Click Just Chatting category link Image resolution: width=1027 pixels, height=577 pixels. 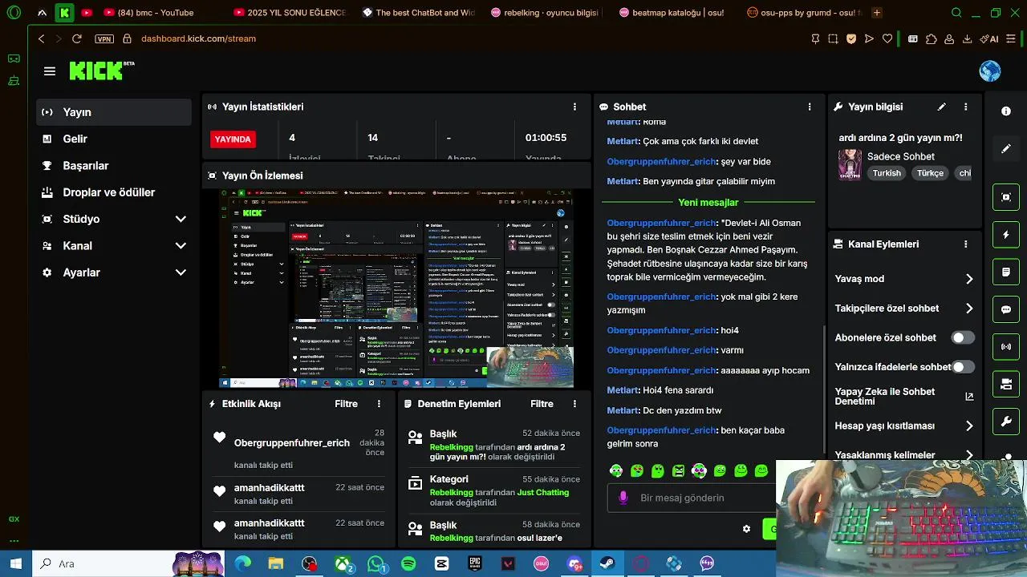[543, 492]
